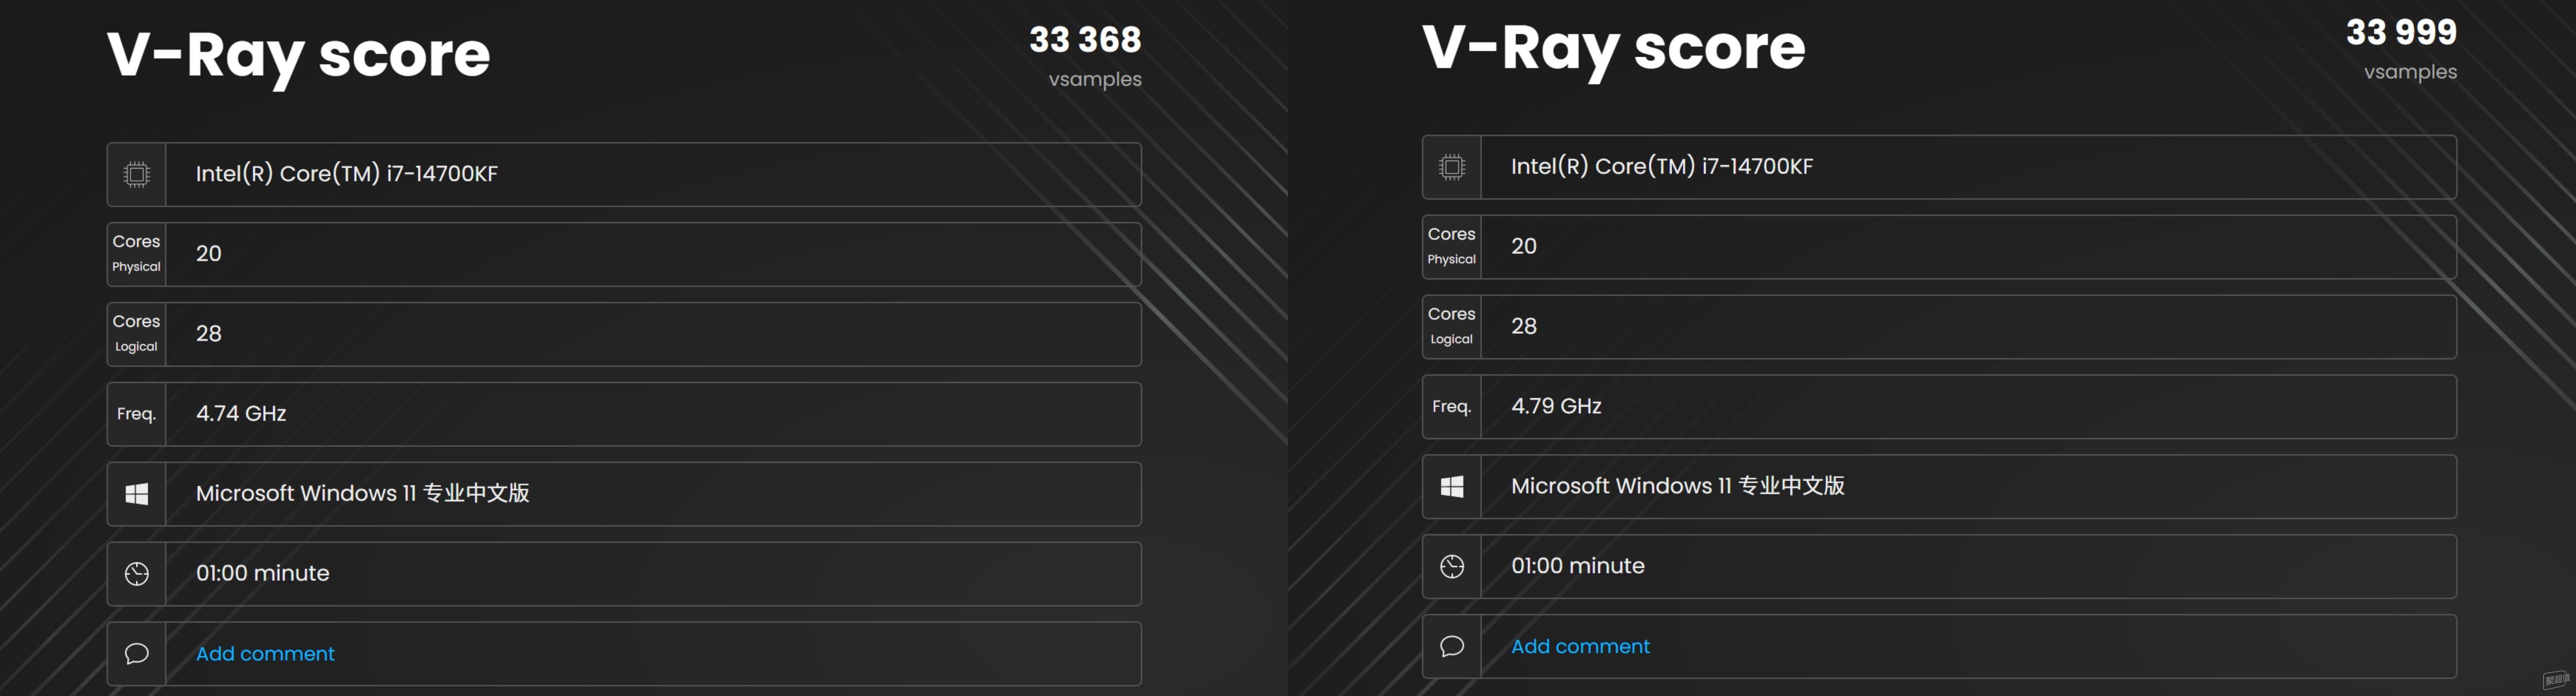Click the Freq. label in left panel
Image resolution: width=2576 pixels, height=696 pixels.
coord(136,414)
